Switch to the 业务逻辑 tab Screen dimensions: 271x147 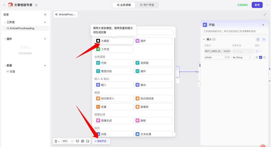coord(124,5)
